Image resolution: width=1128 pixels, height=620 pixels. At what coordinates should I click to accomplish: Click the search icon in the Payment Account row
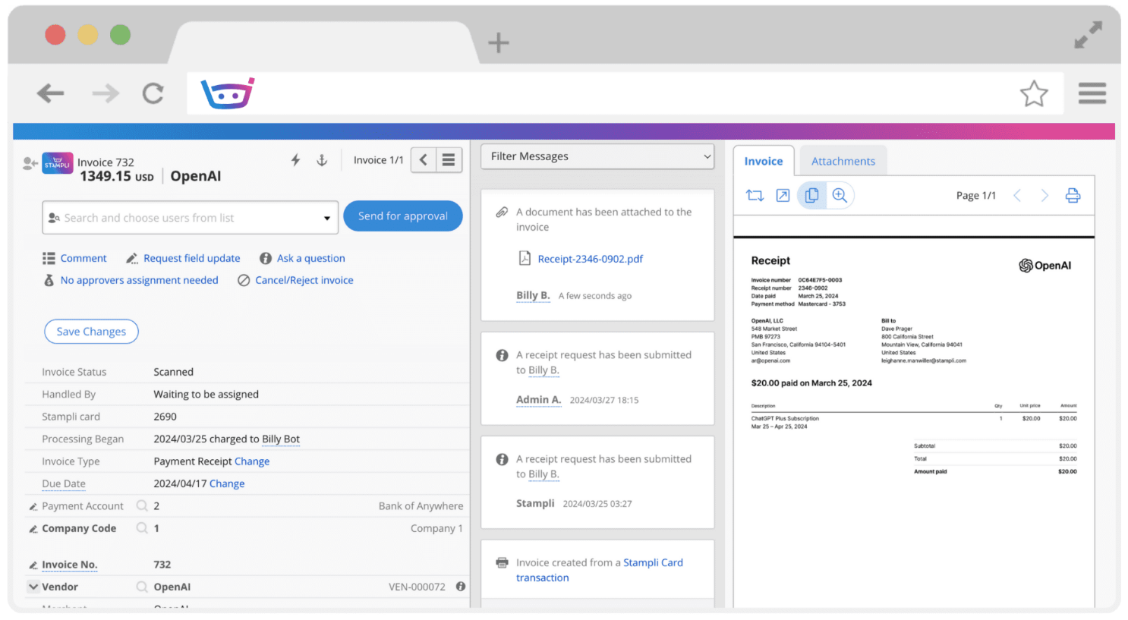point(142,505)
